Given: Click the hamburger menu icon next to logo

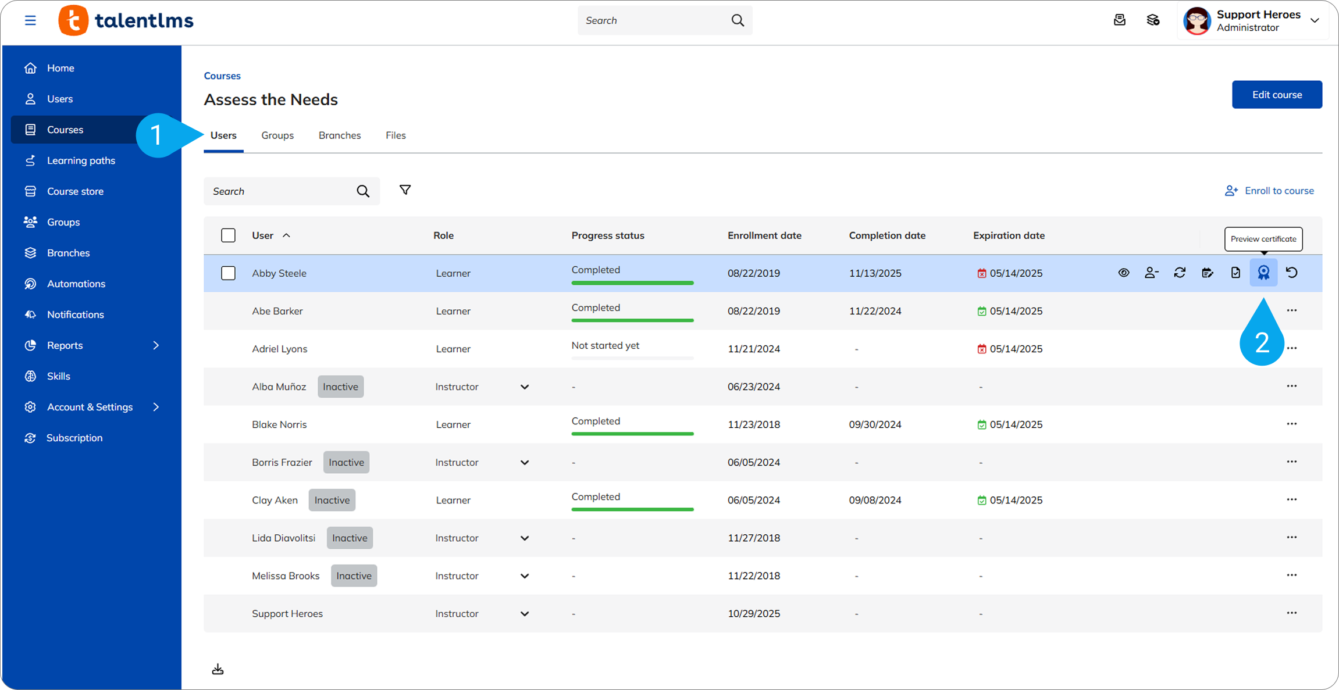Looking at the screenshot, I should (x=30, y=21).
